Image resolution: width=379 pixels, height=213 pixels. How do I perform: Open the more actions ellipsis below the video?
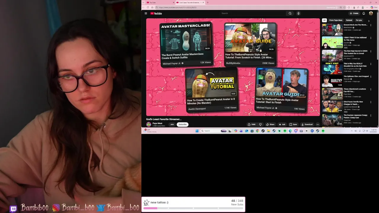tap(317, 125)
